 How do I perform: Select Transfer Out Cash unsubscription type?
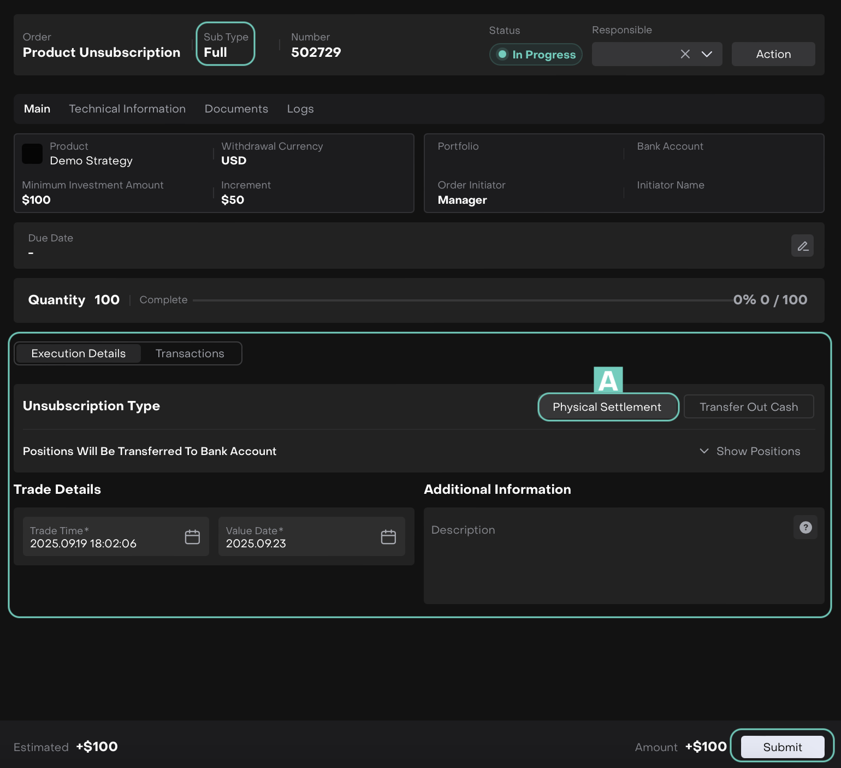coord(748,407)
